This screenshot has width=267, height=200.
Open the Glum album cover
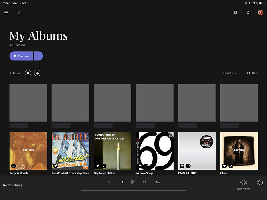point(239,151)
